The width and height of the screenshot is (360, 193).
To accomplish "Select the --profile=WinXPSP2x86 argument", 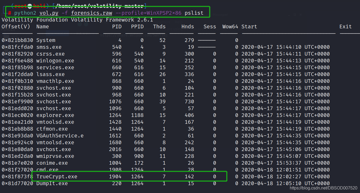I will point(148,13).
